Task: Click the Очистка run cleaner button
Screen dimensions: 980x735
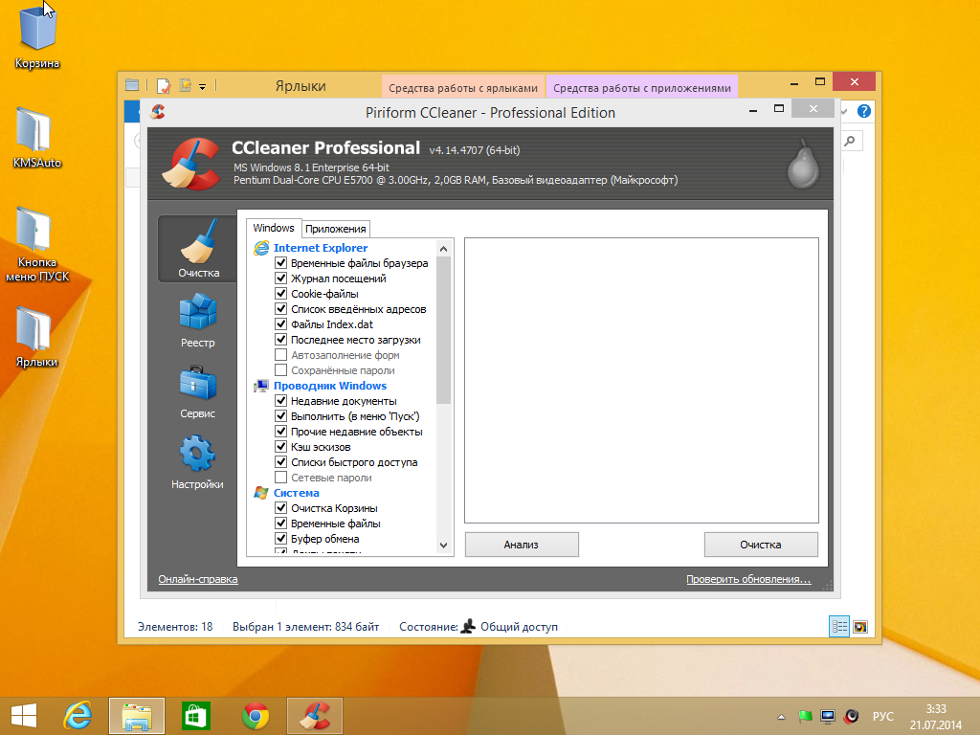Action: click(x=761, y=545)
